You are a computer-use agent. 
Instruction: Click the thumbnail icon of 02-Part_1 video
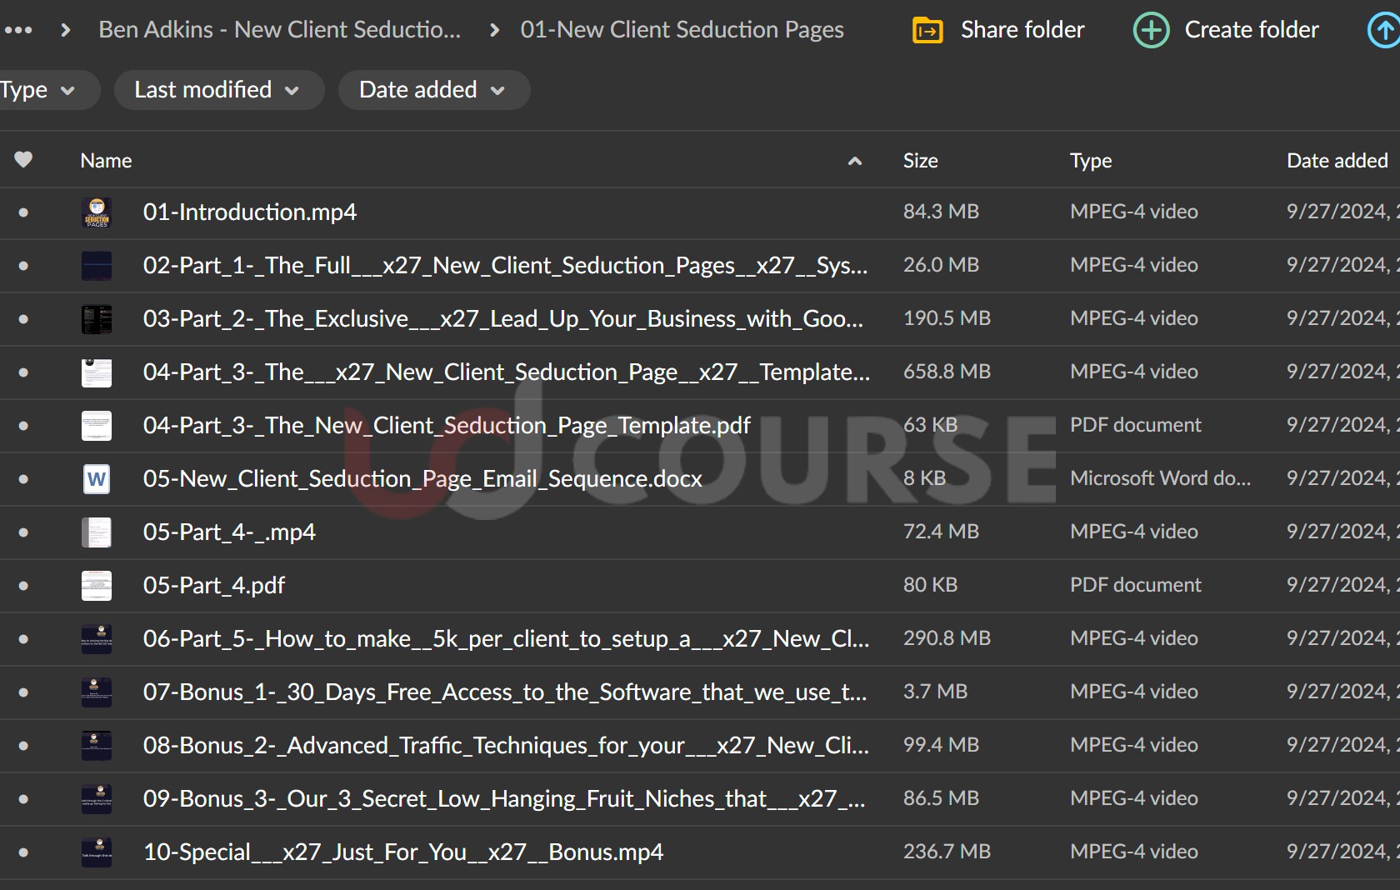97,266
